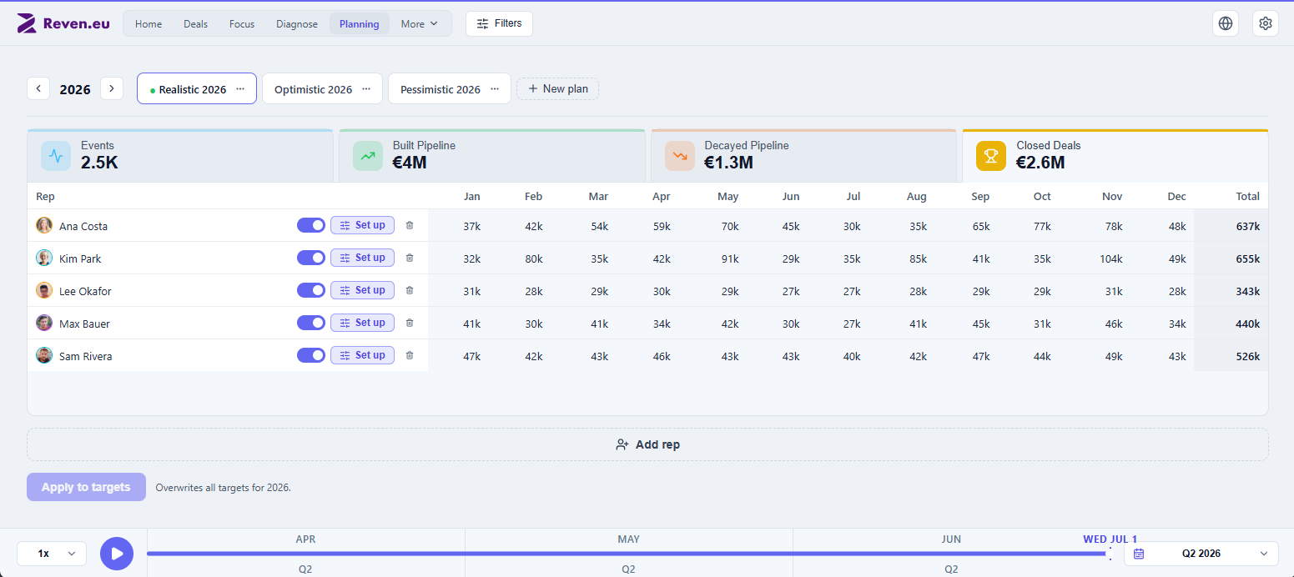Viewport: 1294px width, 577px height.
Task: Click Ana Costa's avatar
Action: tap(44, 225)
